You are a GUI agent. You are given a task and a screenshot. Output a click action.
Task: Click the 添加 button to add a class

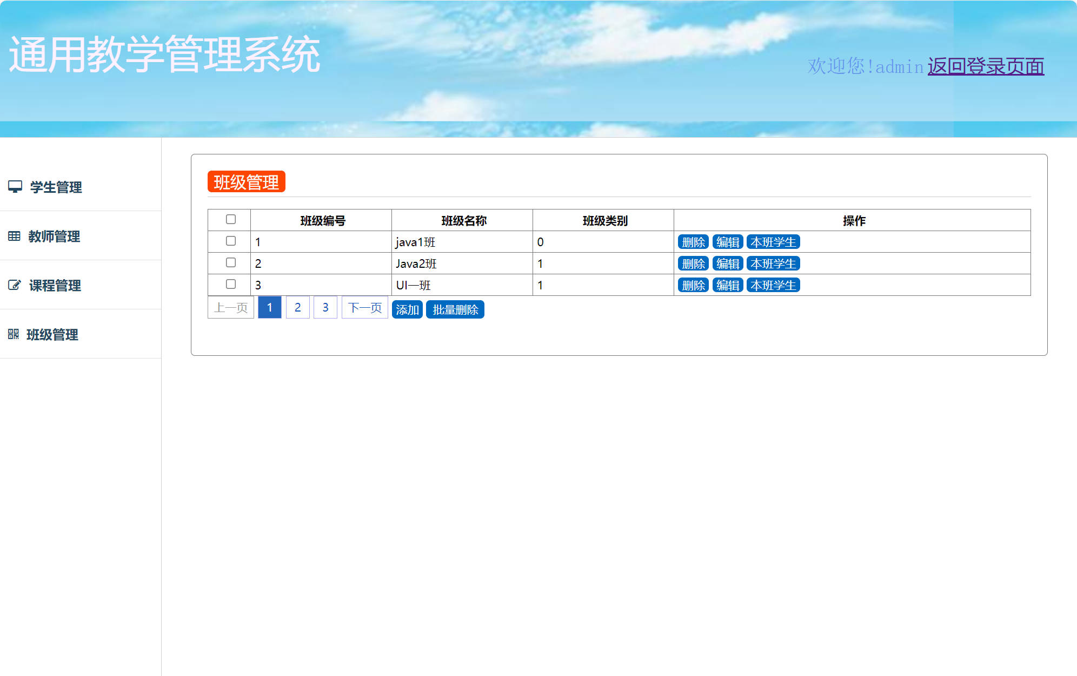point(407,309)
